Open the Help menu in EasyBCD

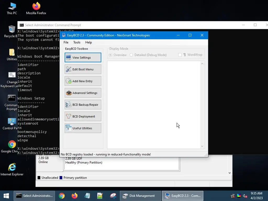[x=88, y=42]
